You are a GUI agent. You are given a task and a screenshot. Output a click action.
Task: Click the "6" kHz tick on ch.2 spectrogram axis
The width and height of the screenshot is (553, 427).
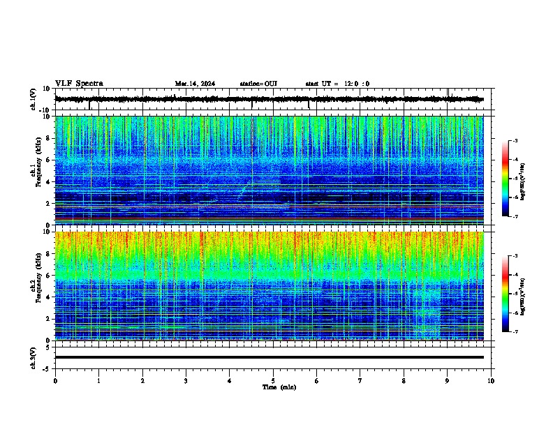pyautogui.click(x=48, y=276)
